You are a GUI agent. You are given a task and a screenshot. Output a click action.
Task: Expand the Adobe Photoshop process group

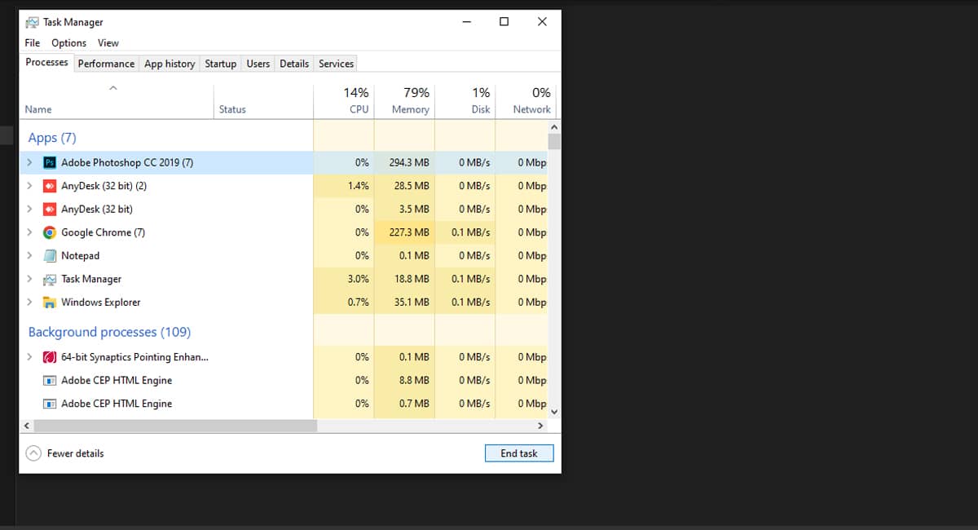coord(30,162)
